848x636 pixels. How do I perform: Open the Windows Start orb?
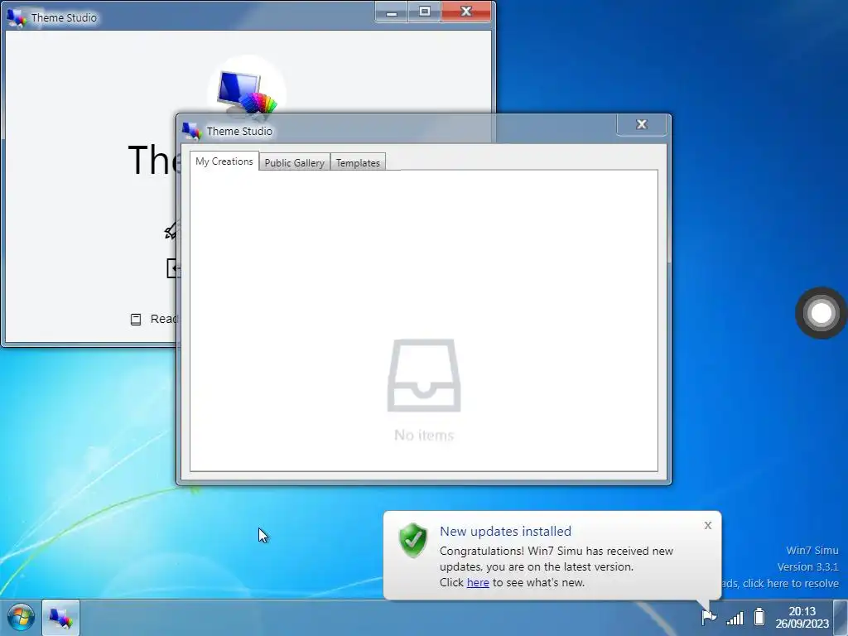[21, 617]
